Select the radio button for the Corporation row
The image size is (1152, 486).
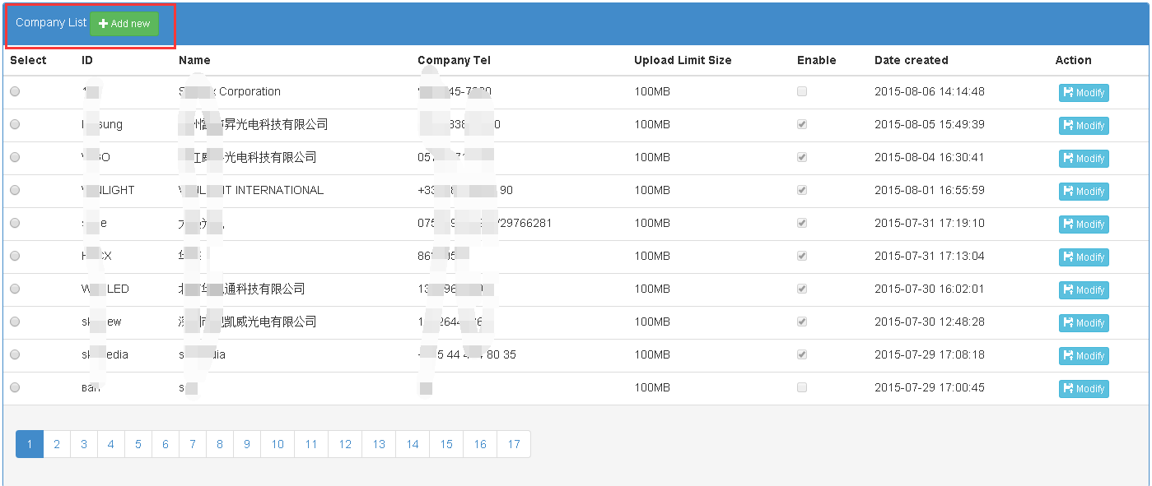pos(15,91)
